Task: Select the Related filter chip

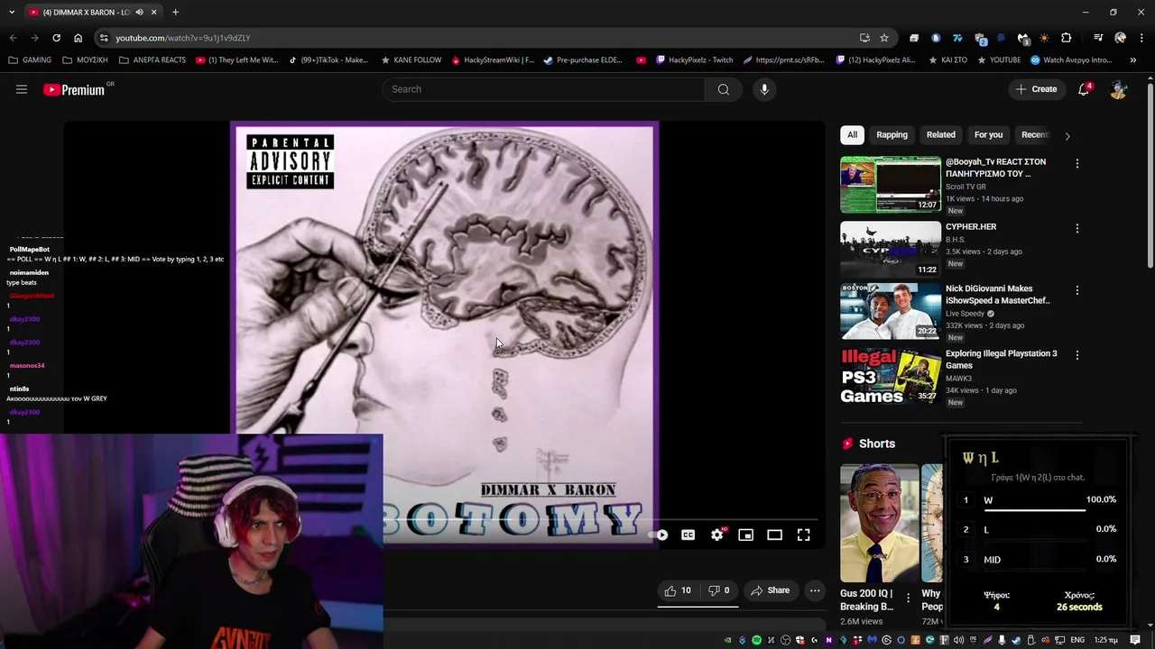Action: (940, 134)
